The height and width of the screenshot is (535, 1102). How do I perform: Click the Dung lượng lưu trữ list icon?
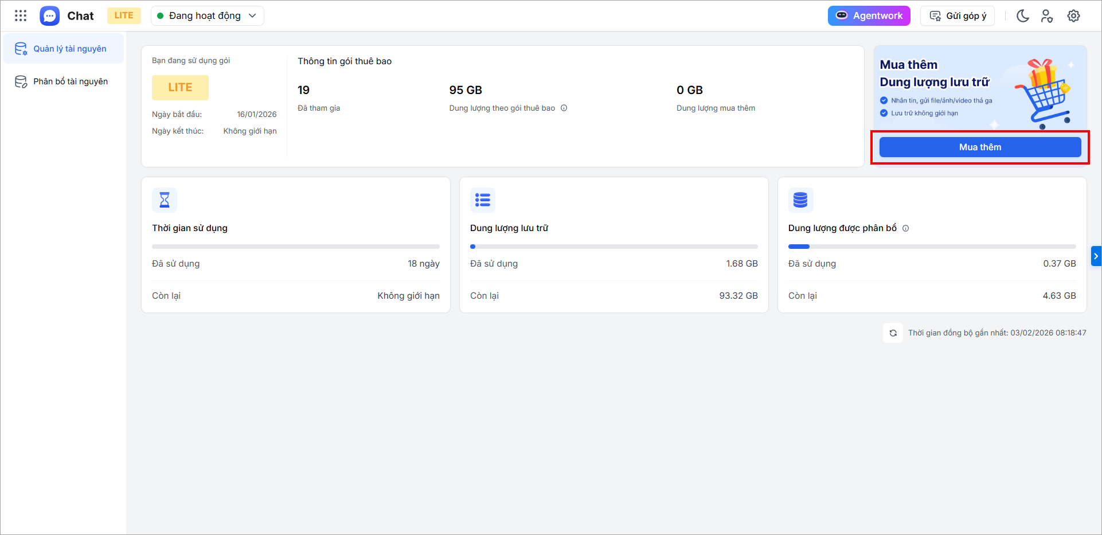click(x=483, y=200)
